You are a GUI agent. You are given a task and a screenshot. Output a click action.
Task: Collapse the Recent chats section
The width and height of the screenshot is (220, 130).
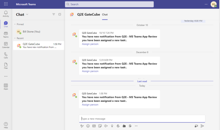point(15,38)
